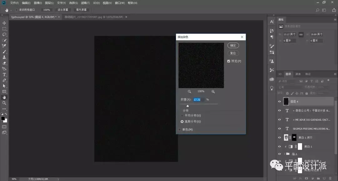Screen dimensions: 338x181
Task: Select the Zoom magnifier tool in toolbar
Action: click(4, 103)
